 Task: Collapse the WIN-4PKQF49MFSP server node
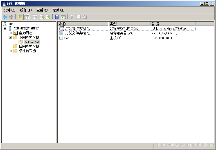[x=5, y=28]
